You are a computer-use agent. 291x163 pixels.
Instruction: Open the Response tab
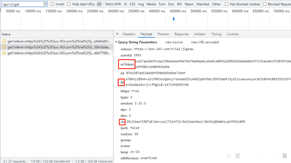click(x=181, y=34)
